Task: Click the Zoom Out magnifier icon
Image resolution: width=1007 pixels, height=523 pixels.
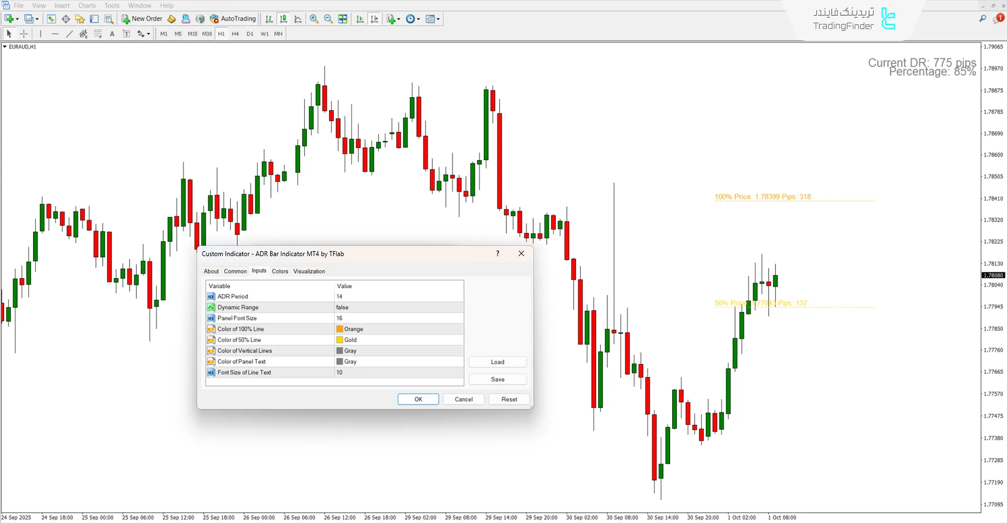Action: click(x=328, y=19)
